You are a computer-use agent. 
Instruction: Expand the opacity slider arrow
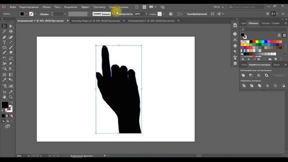146,14
